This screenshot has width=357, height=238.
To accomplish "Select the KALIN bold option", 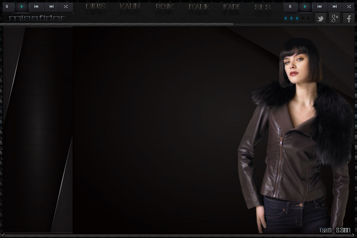I will (130, 7).
